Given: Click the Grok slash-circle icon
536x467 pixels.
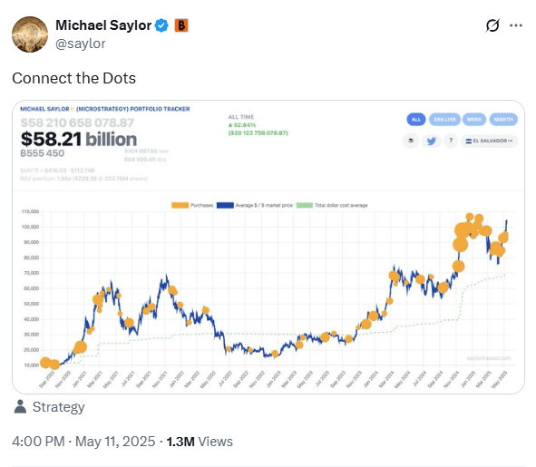Looking at the screenshot, I should click(x=492, y=25).
